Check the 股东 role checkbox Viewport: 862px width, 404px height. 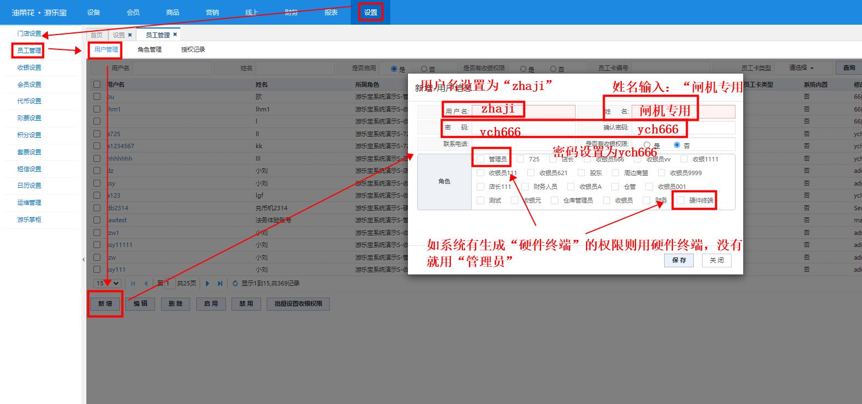pyautogui.click(x=581, y=173)
